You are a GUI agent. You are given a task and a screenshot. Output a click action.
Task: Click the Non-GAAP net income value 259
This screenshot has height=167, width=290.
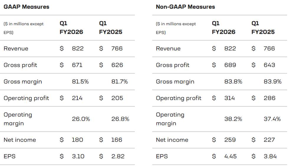230,140
